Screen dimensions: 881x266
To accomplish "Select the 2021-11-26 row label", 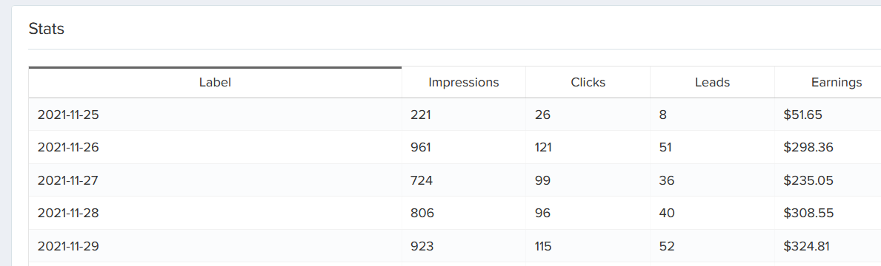I will click(69, 147).
